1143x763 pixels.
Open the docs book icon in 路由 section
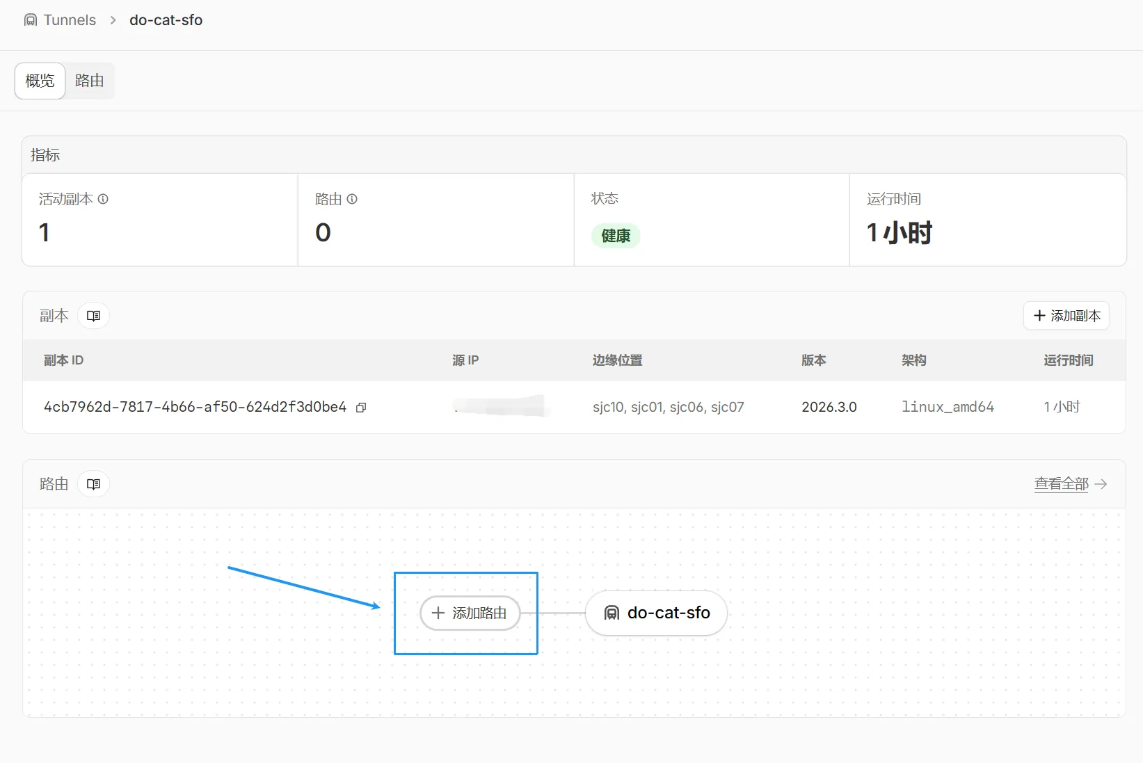(x=93, y=484)
